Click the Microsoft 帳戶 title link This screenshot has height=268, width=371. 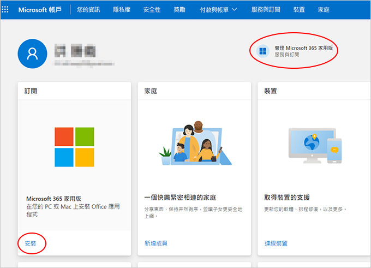pos(40,10)
